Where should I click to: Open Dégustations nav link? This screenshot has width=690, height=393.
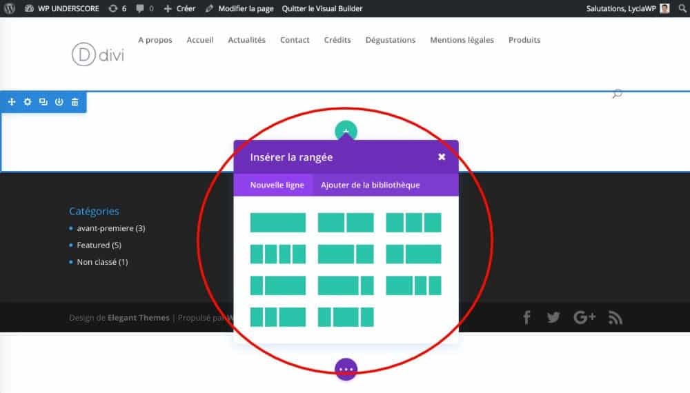click(391, 40)
